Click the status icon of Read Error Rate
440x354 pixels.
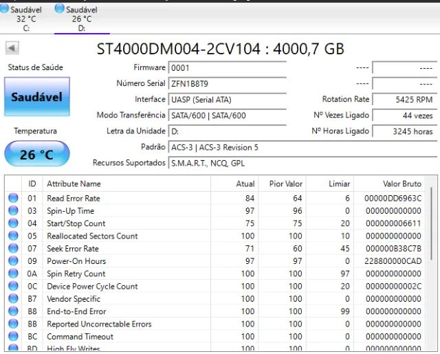tap(13, 198)
